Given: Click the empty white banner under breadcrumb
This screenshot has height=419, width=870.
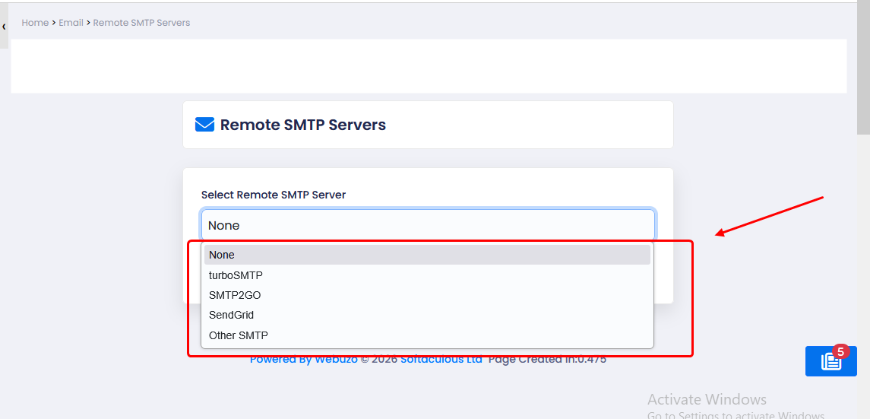Looking at the screenshot, I should [429, 66].
